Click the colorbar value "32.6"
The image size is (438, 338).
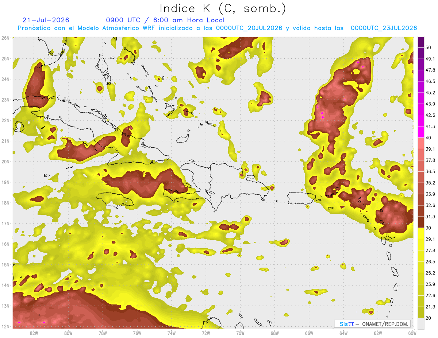pos(430,205)
